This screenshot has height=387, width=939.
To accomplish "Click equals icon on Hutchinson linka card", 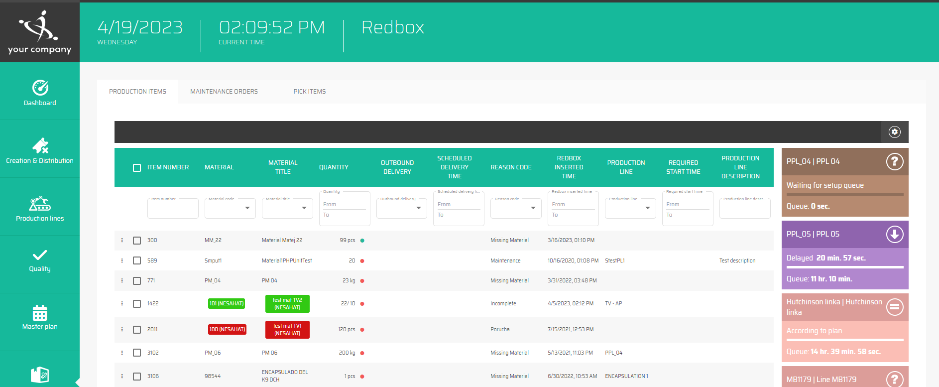I will coord(894,307).
